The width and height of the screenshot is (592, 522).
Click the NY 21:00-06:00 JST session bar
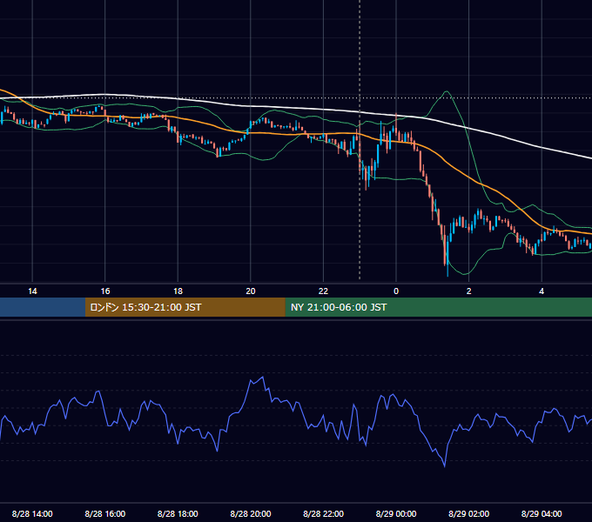[438, 307]
